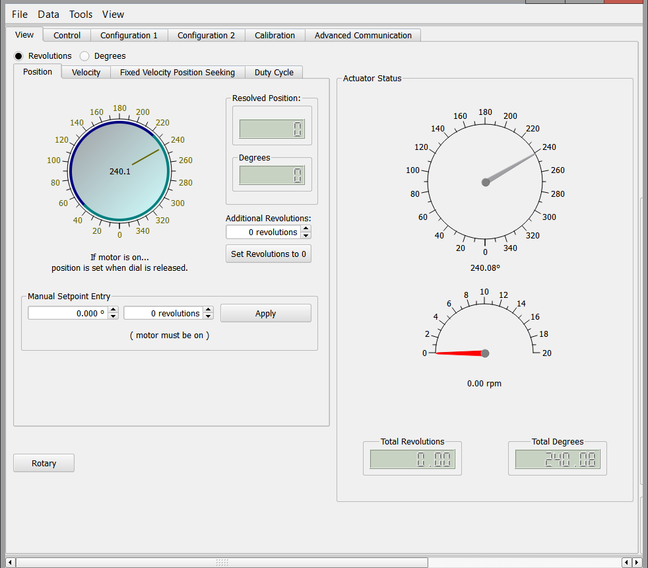The image size is (648, 568).
Task: Click the horizontal scrollbar thumb
Action: pos(222,563)
